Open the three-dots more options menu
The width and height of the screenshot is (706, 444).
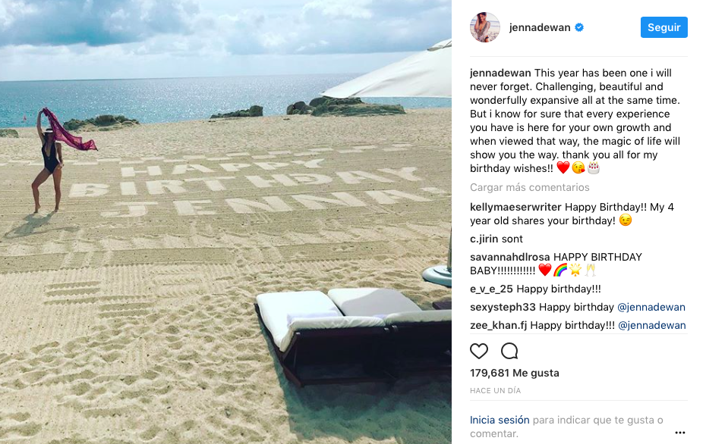click(680, 433)
